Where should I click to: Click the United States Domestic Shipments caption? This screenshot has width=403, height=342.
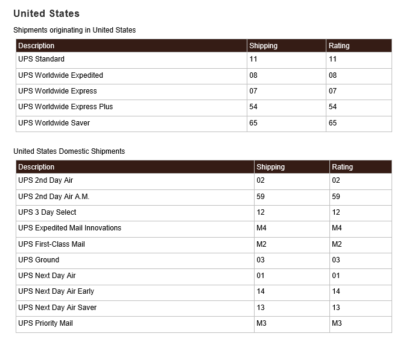(69, 151)
